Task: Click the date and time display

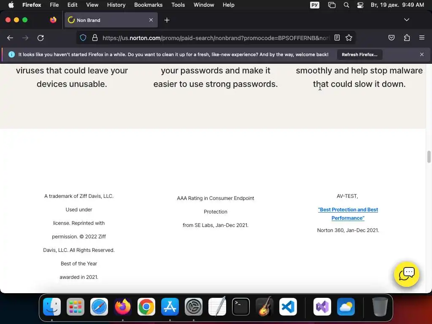Action: [x=397, y=5]
